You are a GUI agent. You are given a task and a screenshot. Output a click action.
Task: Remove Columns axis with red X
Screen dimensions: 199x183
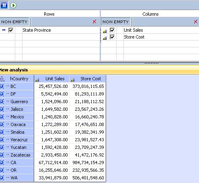(196, 22)
